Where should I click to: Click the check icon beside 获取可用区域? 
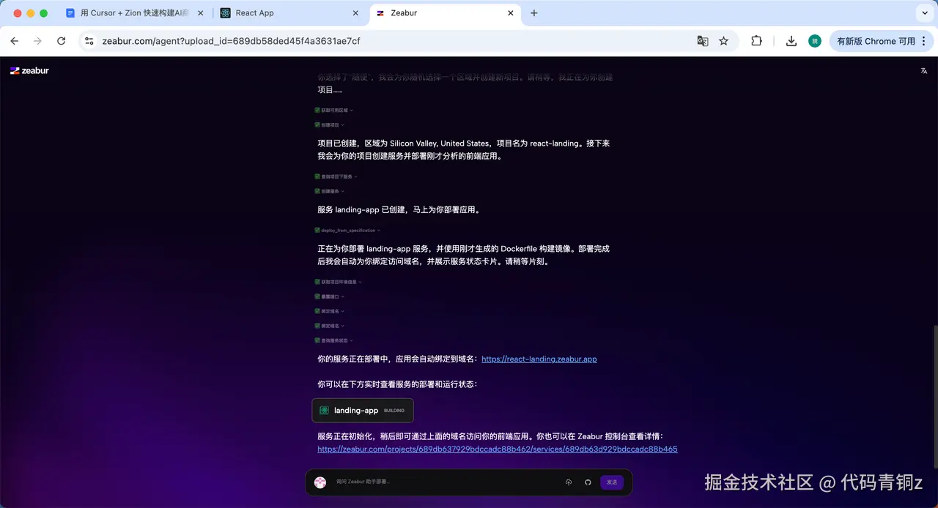[317, 110]
